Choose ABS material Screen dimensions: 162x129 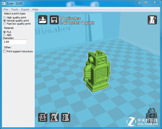(7, 35)
